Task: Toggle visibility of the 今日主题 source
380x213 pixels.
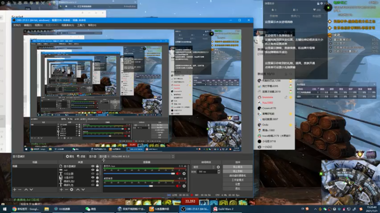Action: pos(93,174)
